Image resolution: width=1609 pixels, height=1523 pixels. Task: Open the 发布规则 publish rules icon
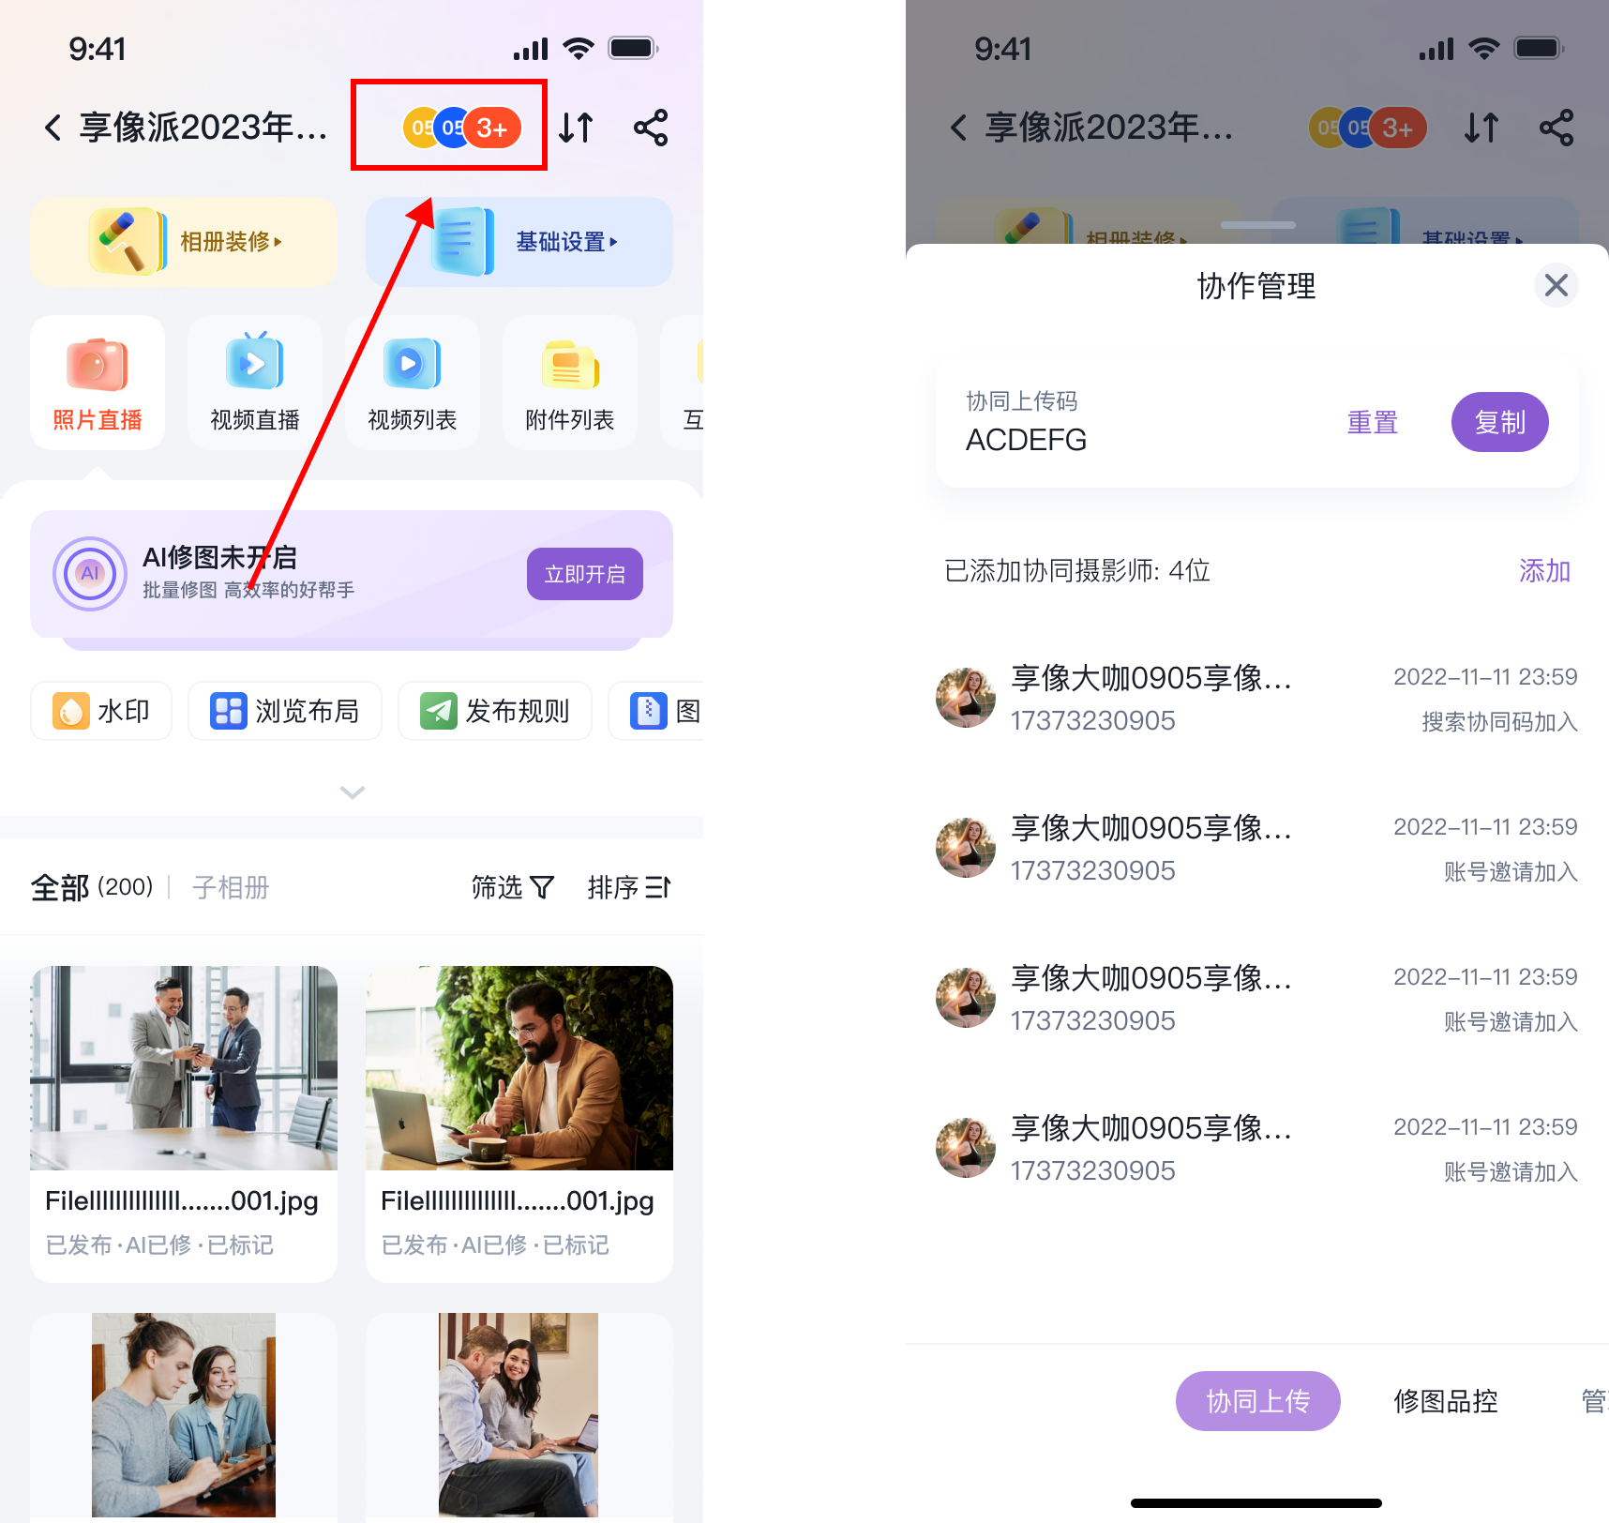(x=494, y=711)
